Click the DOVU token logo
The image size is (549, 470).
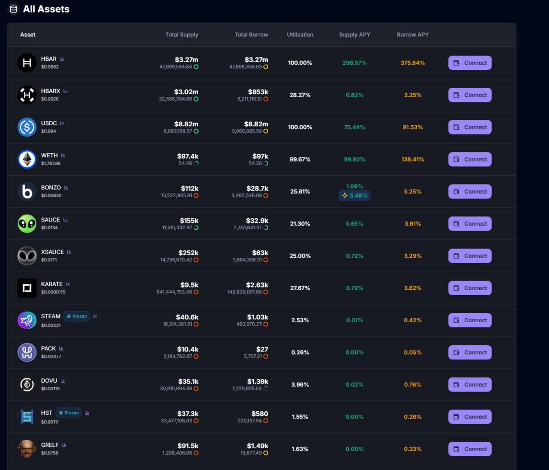tap(27, 384)
